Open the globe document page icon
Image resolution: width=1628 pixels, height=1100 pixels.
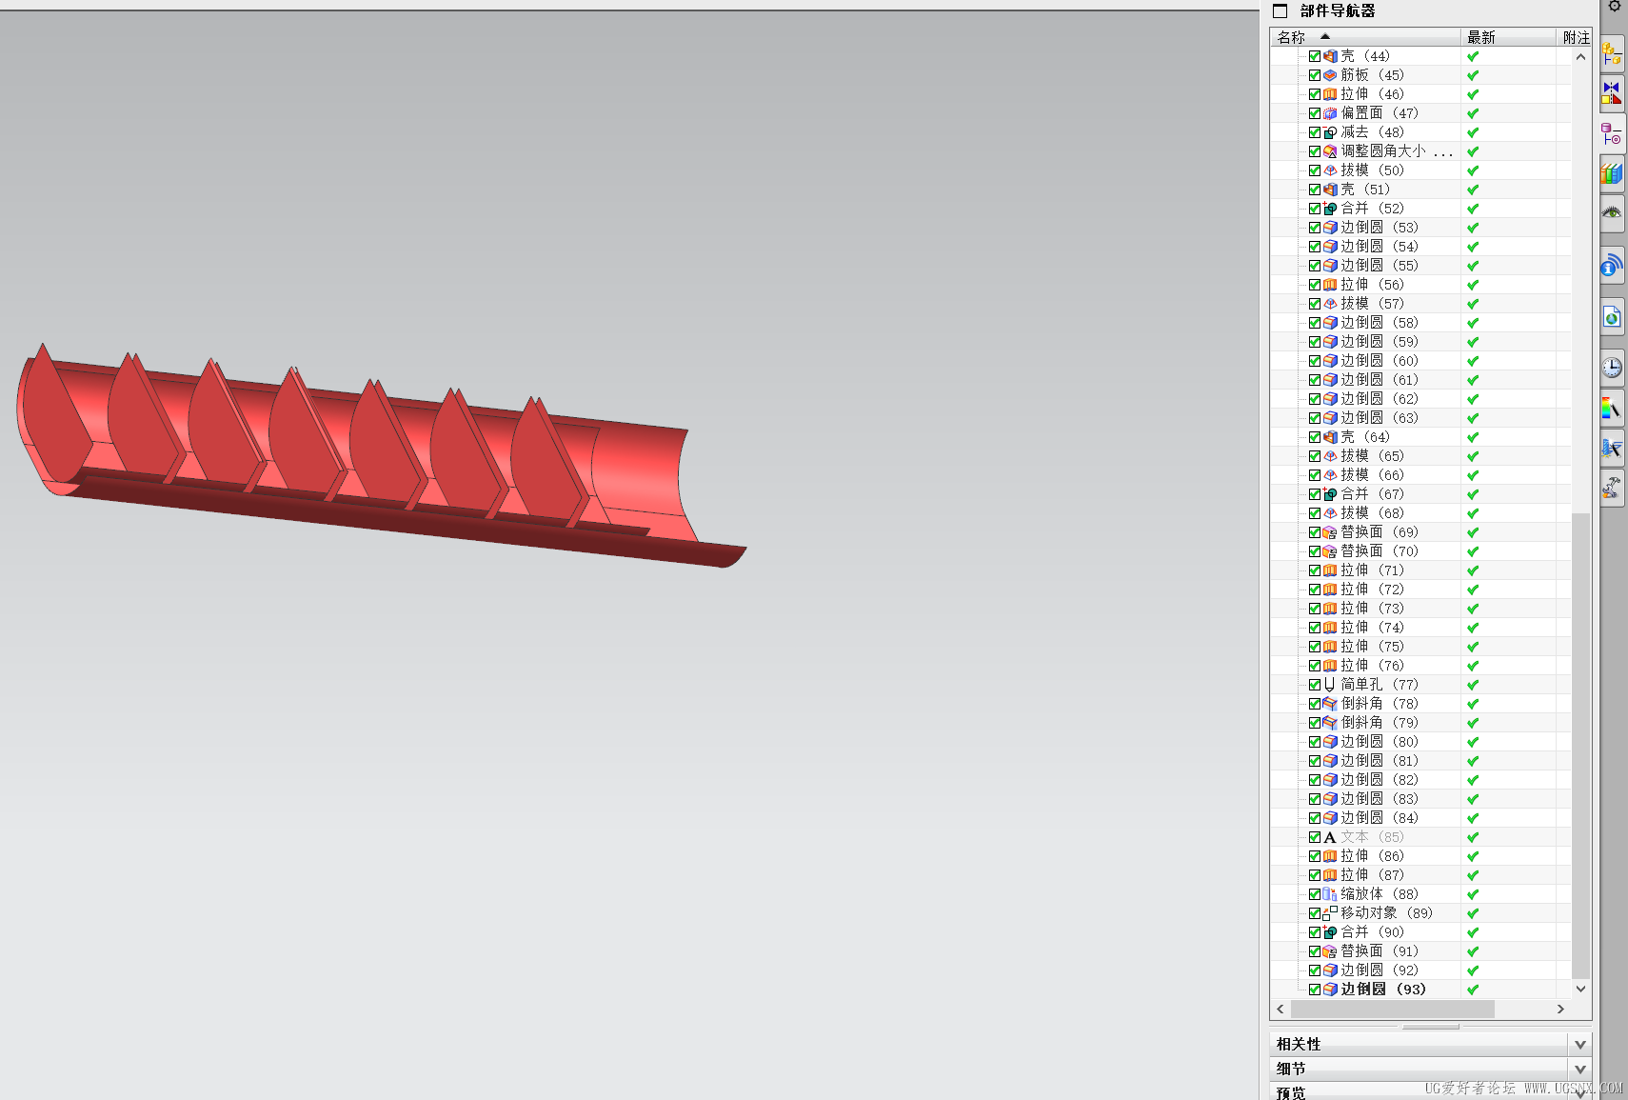click(x=1612, y=316)
